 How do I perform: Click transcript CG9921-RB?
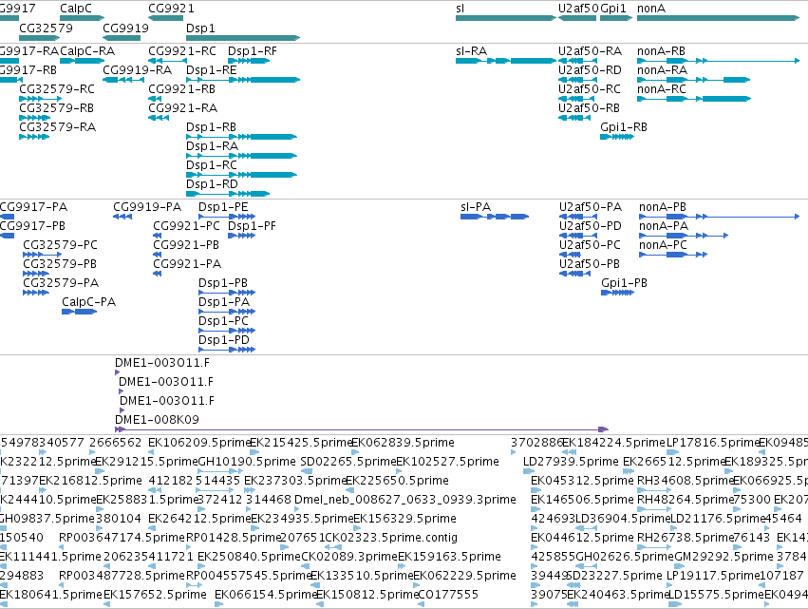tap(155, 99)
